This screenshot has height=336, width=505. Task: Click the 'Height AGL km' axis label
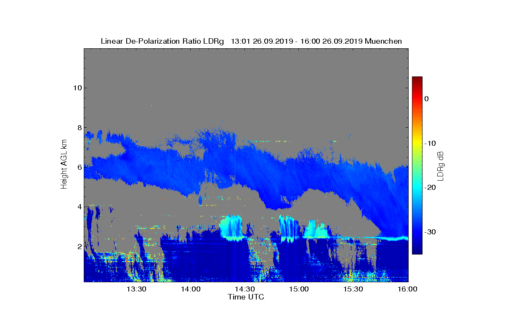point(64,164)
